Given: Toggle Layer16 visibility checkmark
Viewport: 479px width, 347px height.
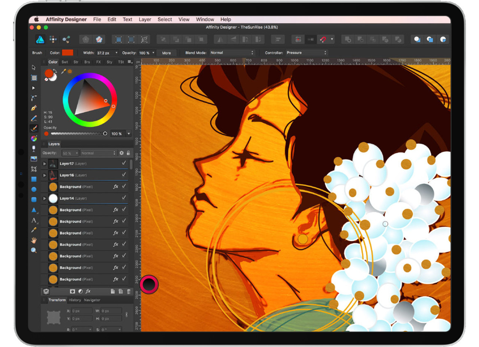Looking at the screenshot, I should pos(124,175).
